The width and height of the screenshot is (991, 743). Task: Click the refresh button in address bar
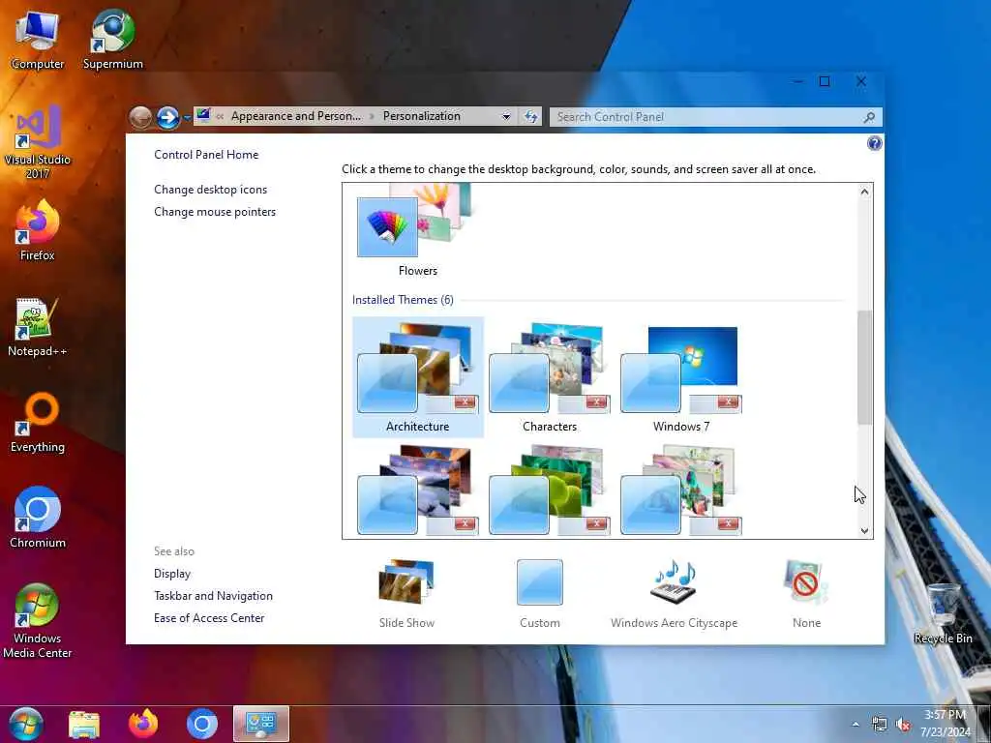tap(530, 116)
